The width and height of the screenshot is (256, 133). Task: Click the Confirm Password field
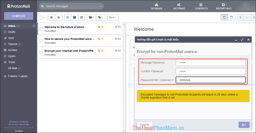(211, 71)
